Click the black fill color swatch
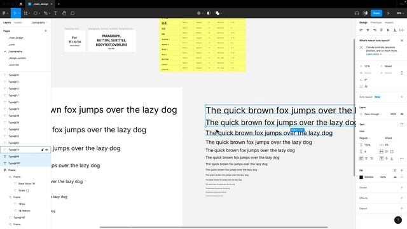The width and height of the screenshot is (407, 229). tap(361, 177)
